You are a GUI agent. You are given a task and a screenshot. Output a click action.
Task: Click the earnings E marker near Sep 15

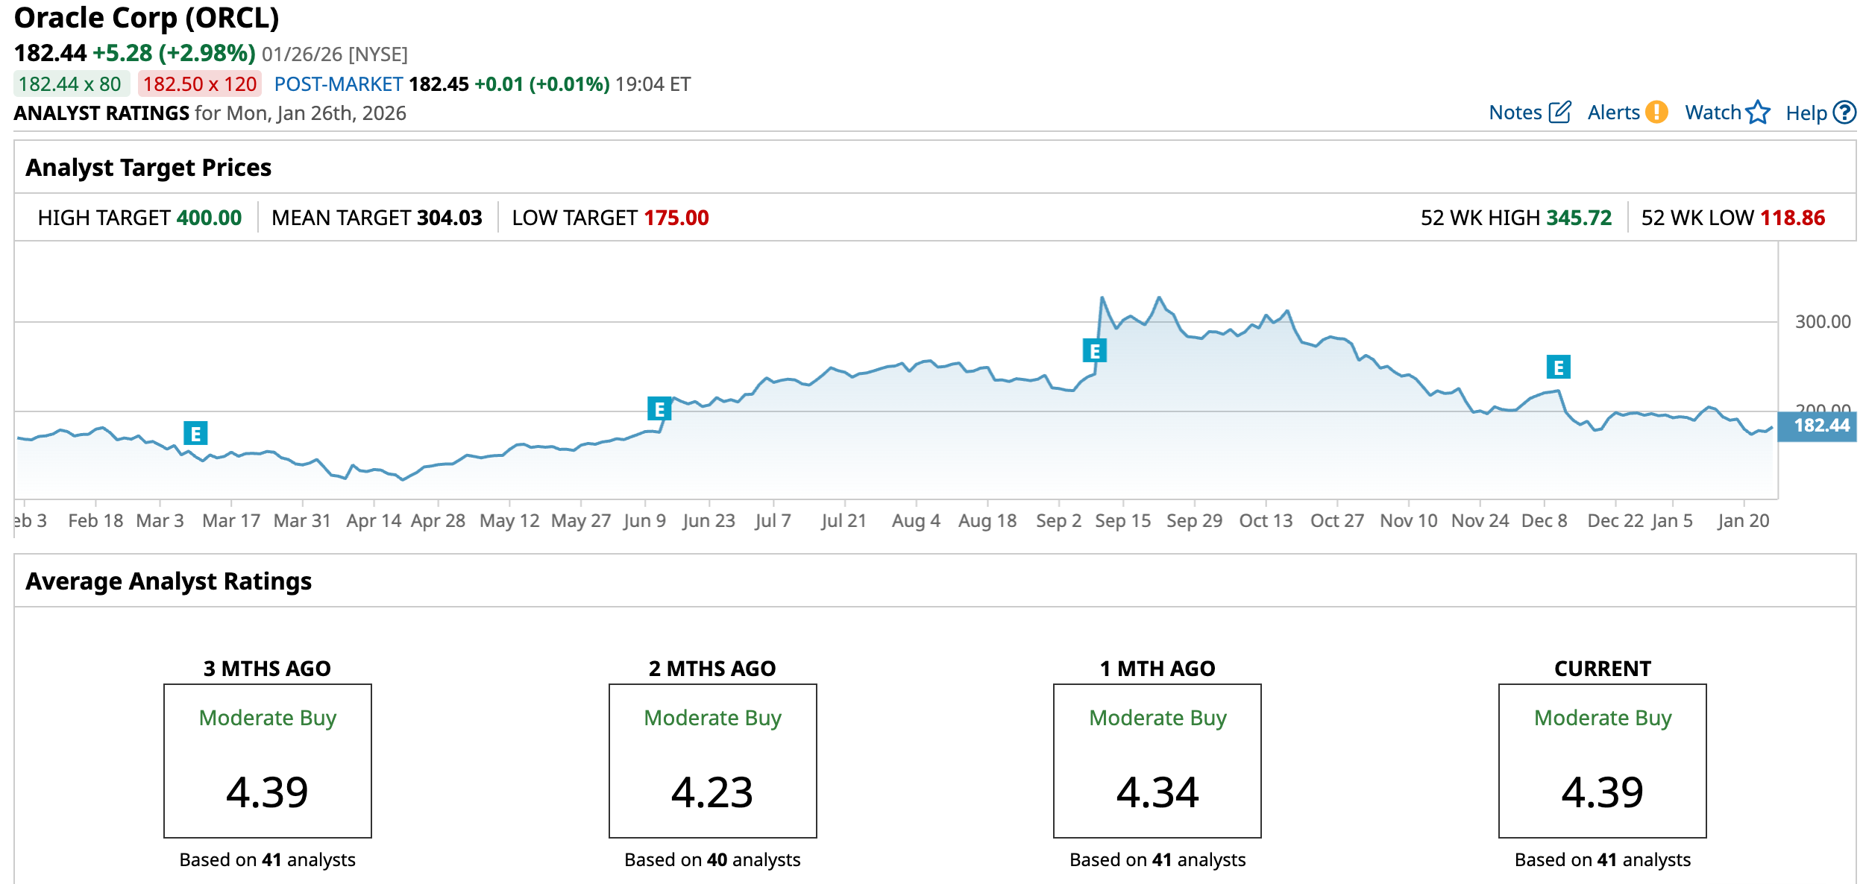coord(1094,350)
